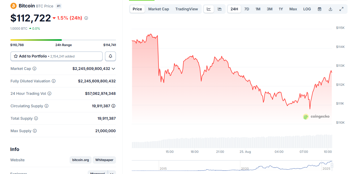Viewport: 351px width, 174px height.
Task: Click the price alert bell icon
Action: point(110,56)
